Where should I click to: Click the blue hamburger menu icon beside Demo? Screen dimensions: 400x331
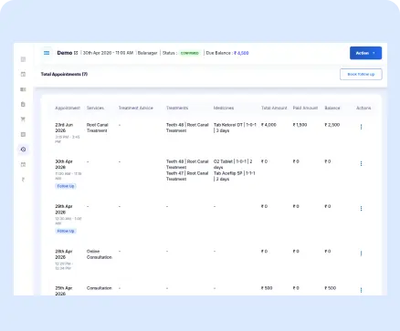click(47, 53)
